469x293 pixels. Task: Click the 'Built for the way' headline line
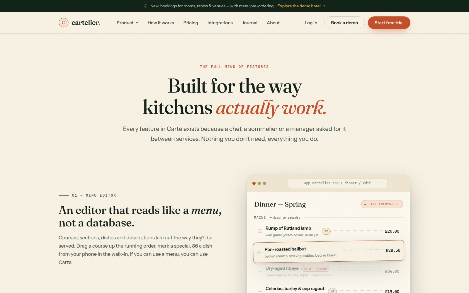235,86
